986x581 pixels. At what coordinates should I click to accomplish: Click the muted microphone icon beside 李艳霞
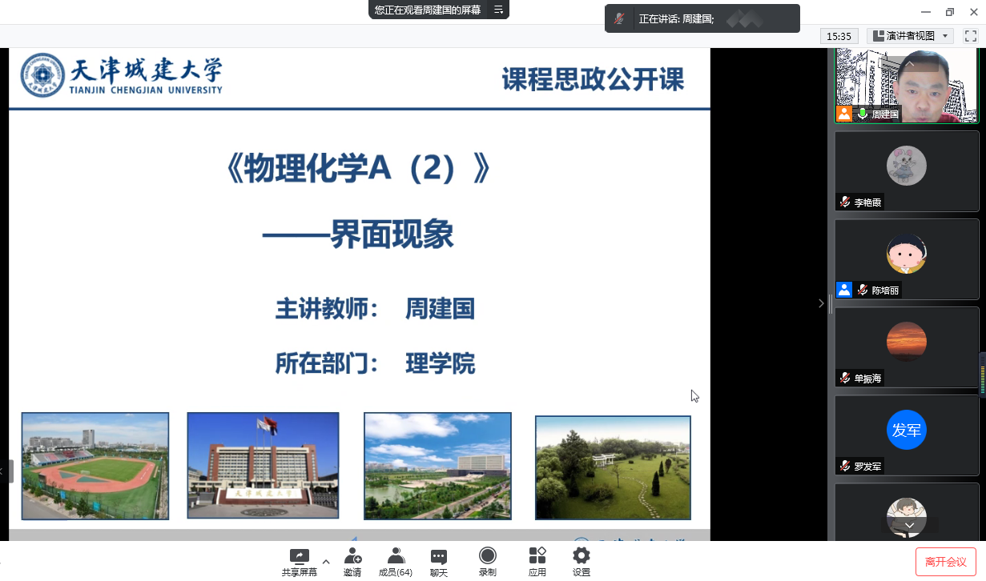coord(844,202)
